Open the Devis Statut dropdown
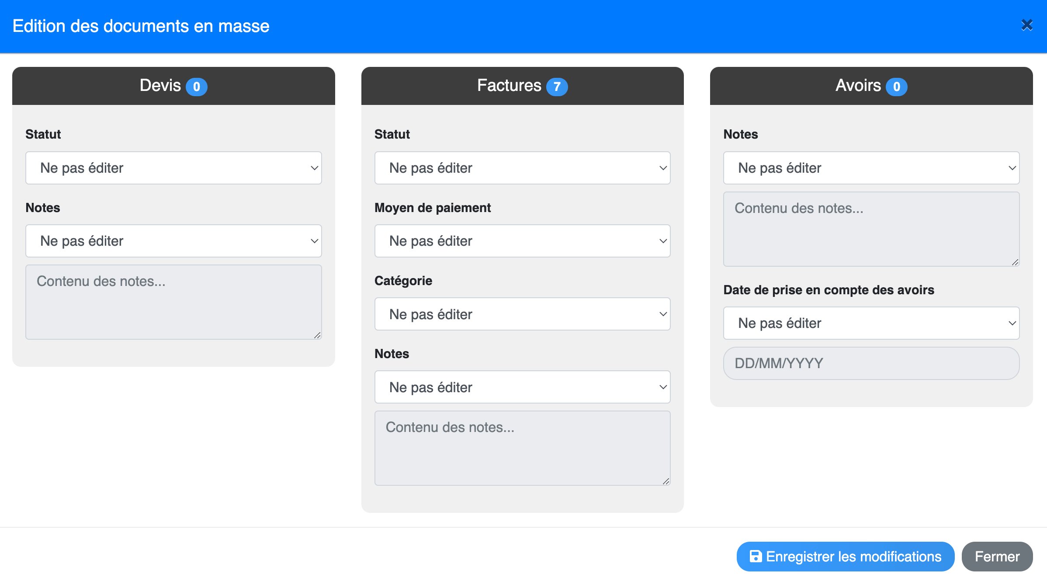The height and width of the screenshot is (585, 1047). click(173, 168)
